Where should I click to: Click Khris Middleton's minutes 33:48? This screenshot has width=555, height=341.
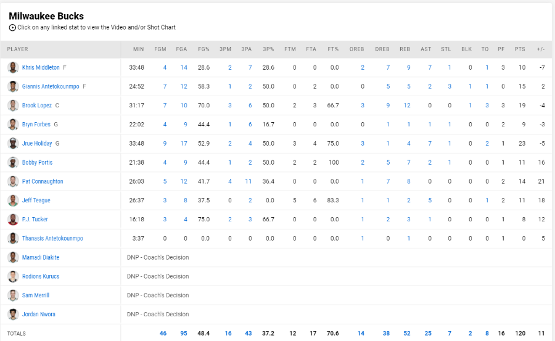point(137,67)
